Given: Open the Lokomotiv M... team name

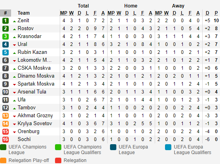Looking at the screenshot, I should tap(34, 60).
